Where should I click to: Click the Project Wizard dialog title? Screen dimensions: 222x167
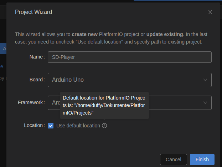pos(33,12)
